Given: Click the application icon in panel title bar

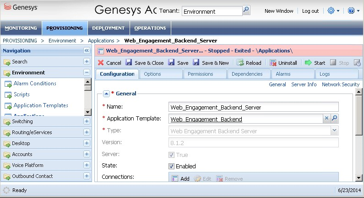Looking at the screenshot, I should (101, 51).
